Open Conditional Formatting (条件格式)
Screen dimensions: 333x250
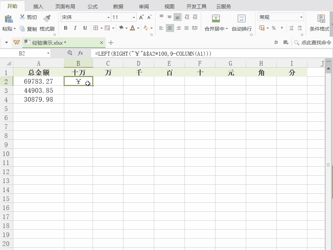pyautogui.click(x=321, y=19)
